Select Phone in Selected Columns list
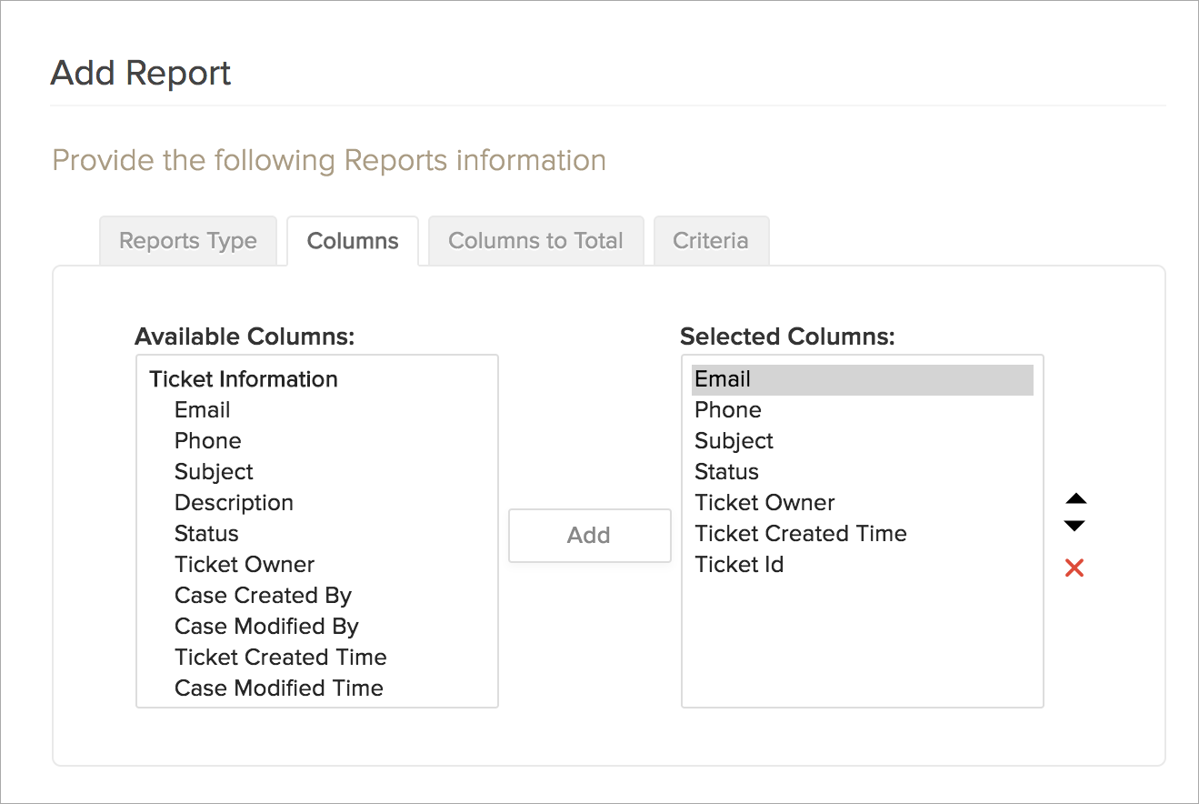The width and height of the screenshot is (1199, 804). (x=727, y=410)
